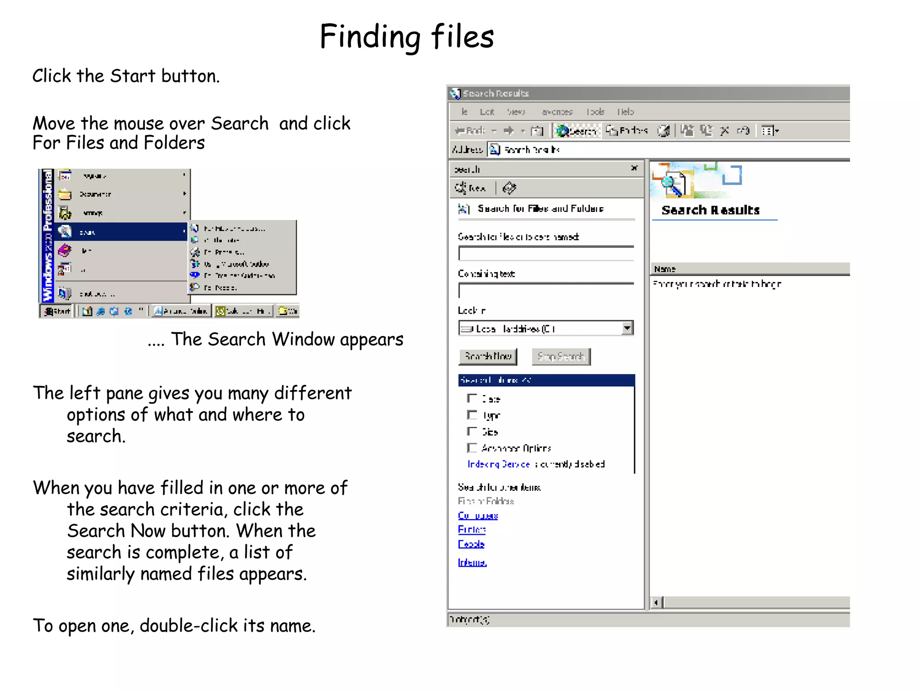Viewport: 921px width, 691px height.
Task: Open the Computers search link
Action: click(x=478, y=516)
